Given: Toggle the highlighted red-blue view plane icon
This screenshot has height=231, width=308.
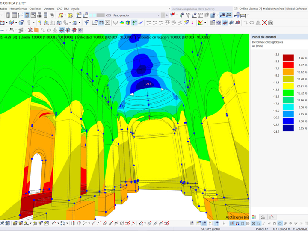Looking at the screenshot, I should click(x=225, y=23).
